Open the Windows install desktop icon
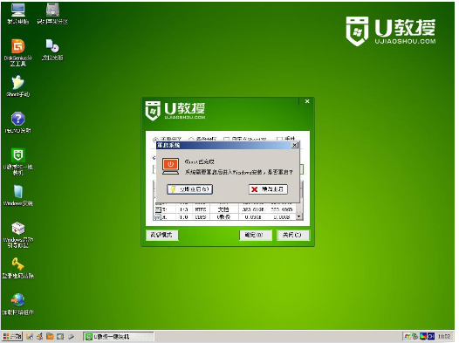Viewport: 459px width, 343px height. click(x=17, y=196)
